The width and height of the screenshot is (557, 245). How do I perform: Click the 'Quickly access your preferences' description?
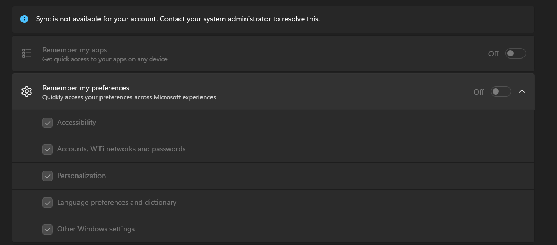tap(129, 97)
